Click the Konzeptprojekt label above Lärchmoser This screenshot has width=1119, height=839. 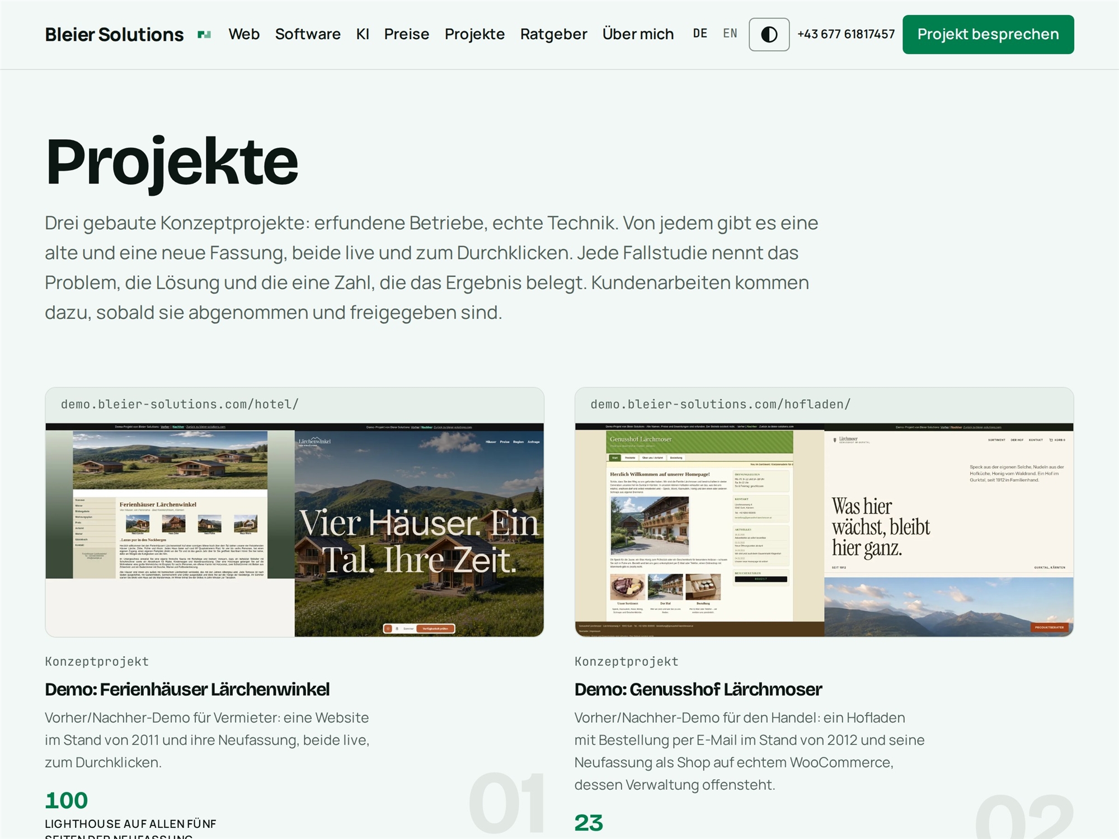click(627, 662)
